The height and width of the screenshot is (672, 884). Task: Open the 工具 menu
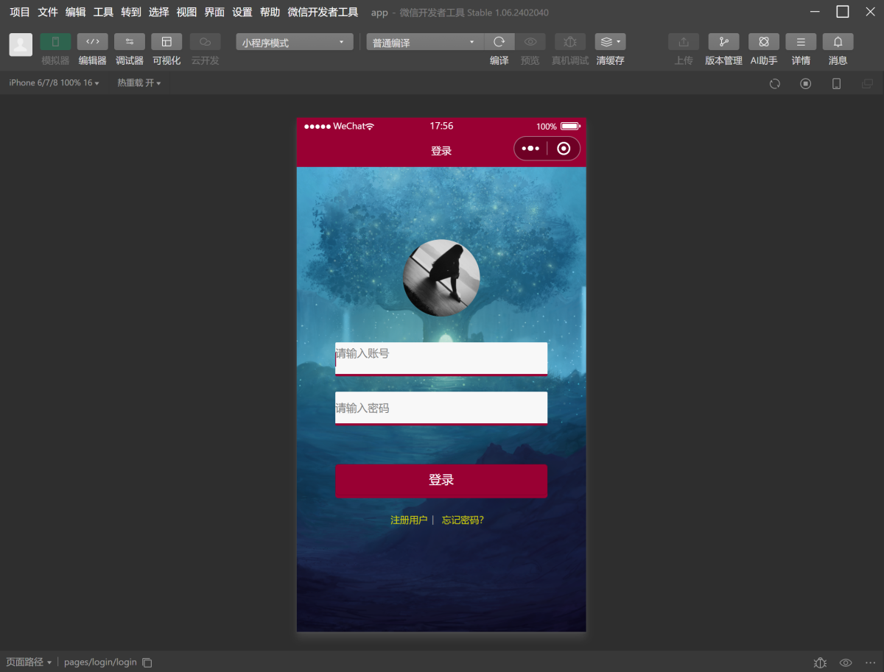coord(103,13)
